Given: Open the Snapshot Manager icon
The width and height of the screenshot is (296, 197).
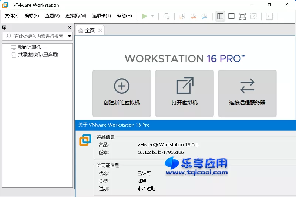Looking at the screenshot, I should coord(205,16).
